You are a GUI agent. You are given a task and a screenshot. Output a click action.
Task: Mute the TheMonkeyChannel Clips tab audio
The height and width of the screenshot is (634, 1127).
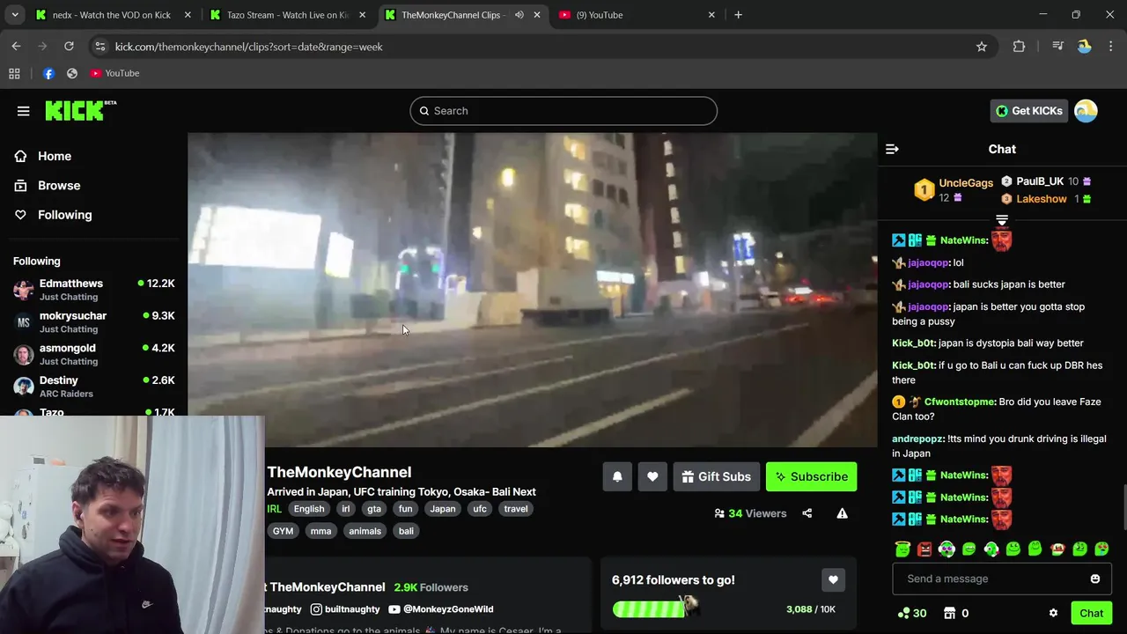519,15
